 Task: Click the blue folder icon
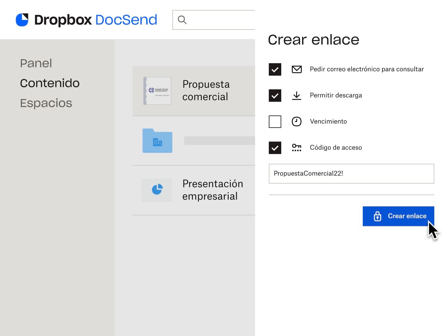[x=157, y=141]
